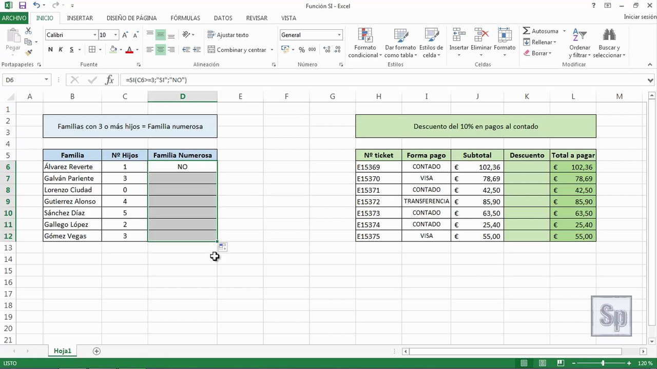Image resolution: width=657 pixels, height=369 pixels.
Task: Click the Autosuma sigma icon
Action: 527,31
